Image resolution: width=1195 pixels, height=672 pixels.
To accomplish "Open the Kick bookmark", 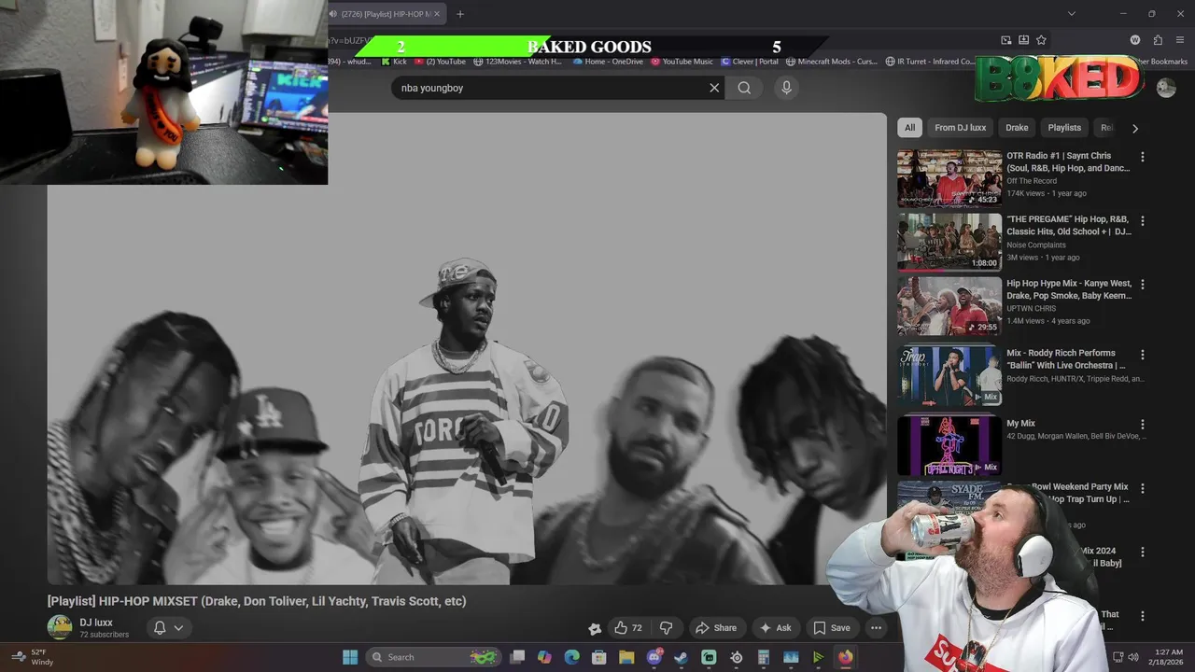I will pyautogui.click(x=394, y=62).
